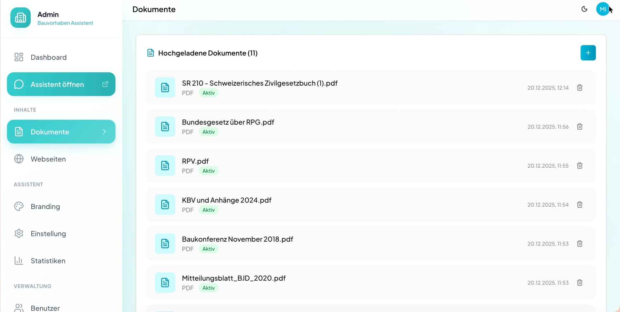This screenshot has height=312, width=620.
Task: Click the Branding palette icon
Action: point(19,206)
